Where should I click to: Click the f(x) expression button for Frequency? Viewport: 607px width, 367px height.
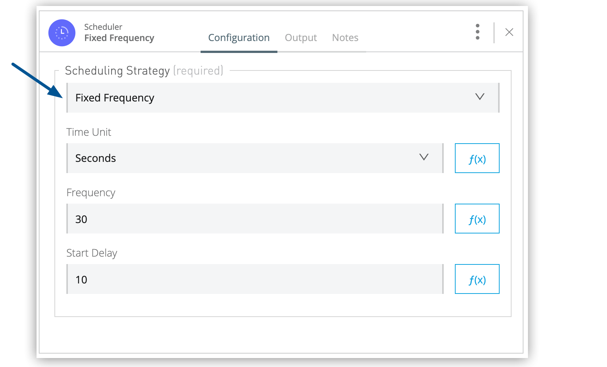tap(477, 219)
